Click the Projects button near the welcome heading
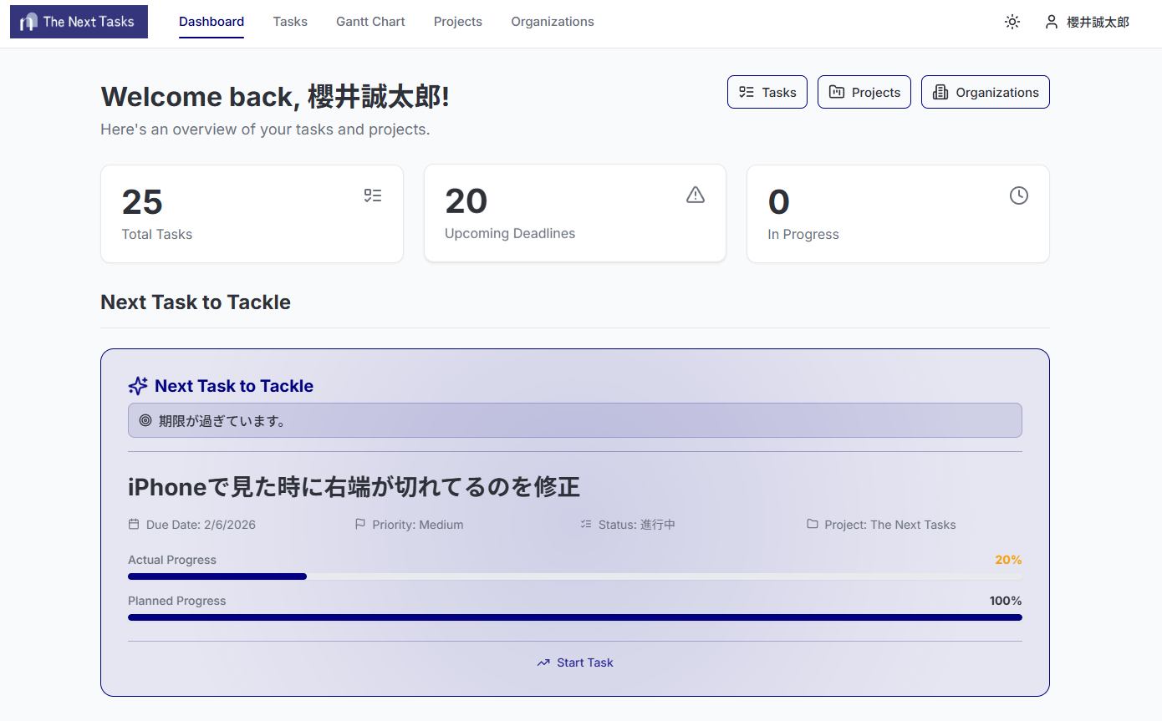Viewport: 1162px width, 721px height. (864, 92)
